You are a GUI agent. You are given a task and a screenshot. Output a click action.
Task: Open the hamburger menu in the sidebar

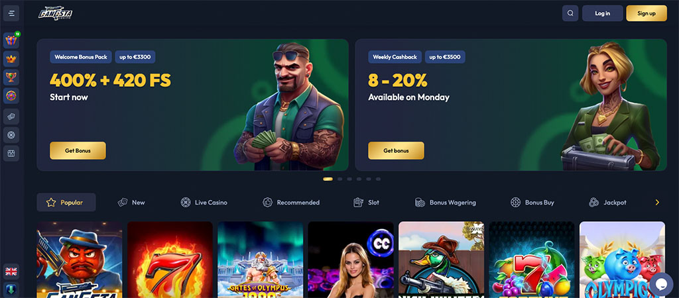tap(11, 13)
